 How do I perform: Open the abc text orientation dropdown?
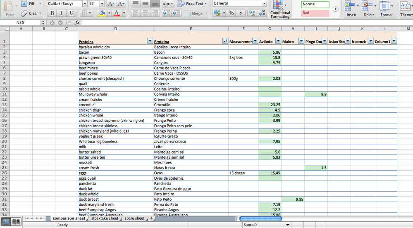168,4
